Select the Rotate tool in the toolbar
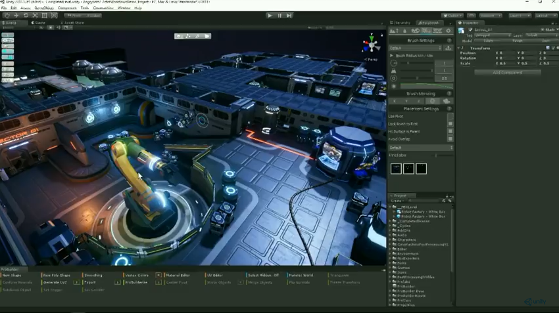This screenshot has width=559, height=313. (26, 15)
